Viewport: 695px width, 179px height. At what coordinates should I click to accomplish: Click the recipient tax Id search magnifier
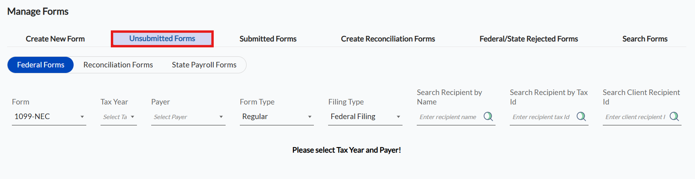pos(581,116)
